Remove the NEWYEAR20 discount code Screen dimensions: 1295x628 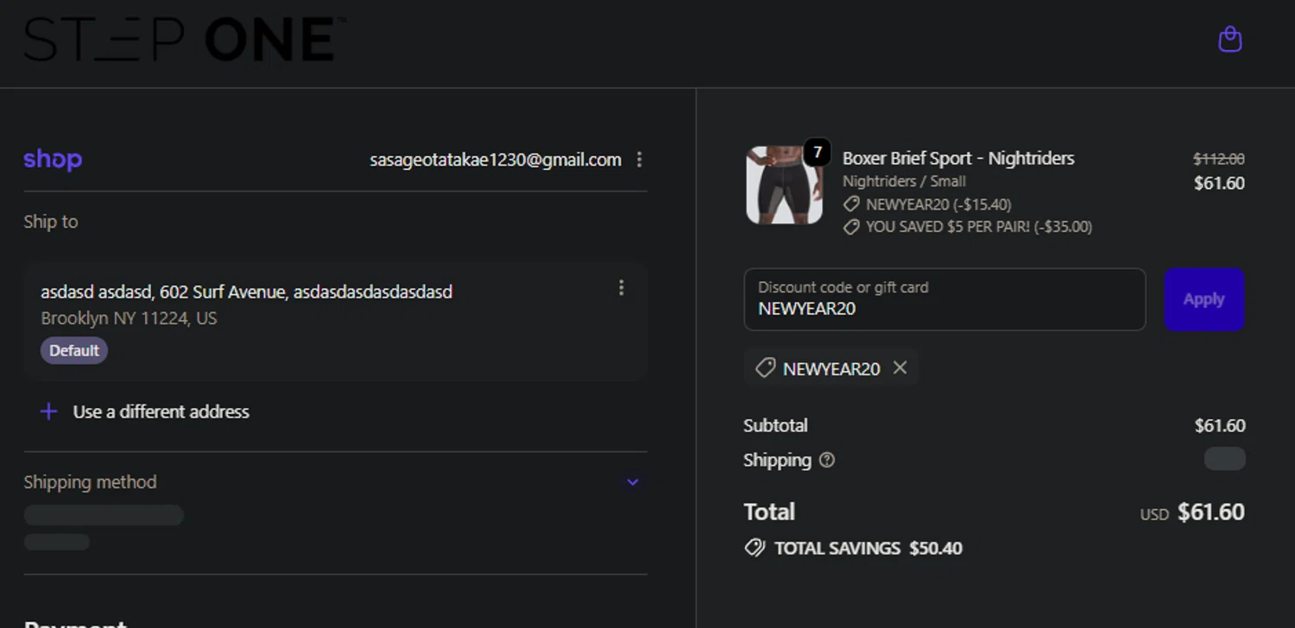[x=900, y=368]
